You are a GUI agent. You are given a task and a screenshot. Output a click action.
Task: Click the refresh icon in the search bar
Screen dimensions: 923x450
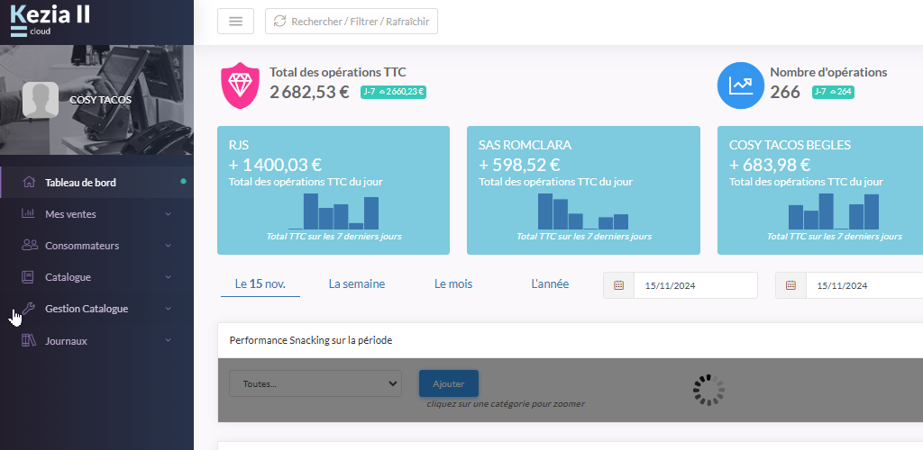pos(279,22)
